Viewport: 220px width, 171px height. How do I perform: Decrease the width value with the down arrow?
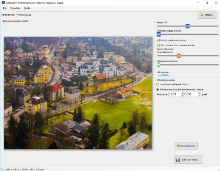[182, 95]
